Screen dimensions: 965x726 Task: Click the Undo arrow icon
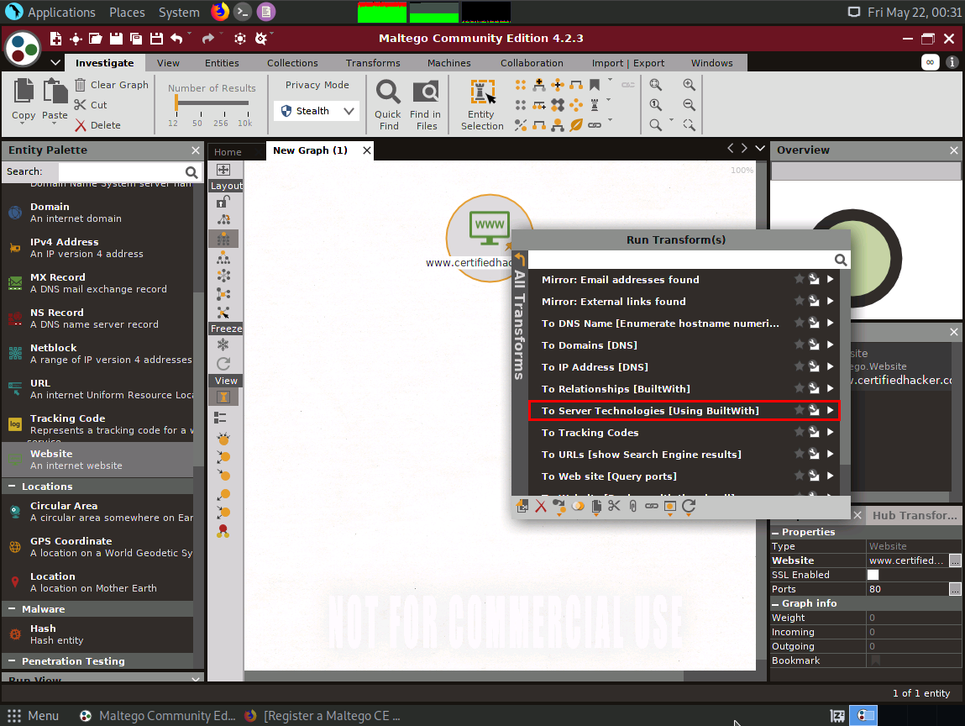176,39
